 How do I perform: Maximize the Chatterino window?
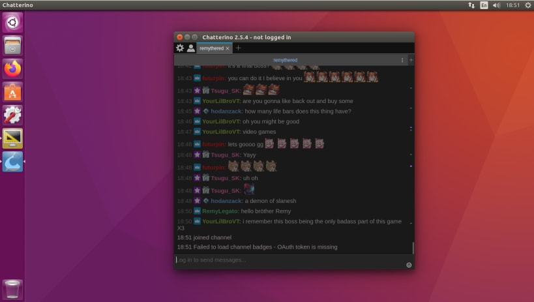click(194, 37)
